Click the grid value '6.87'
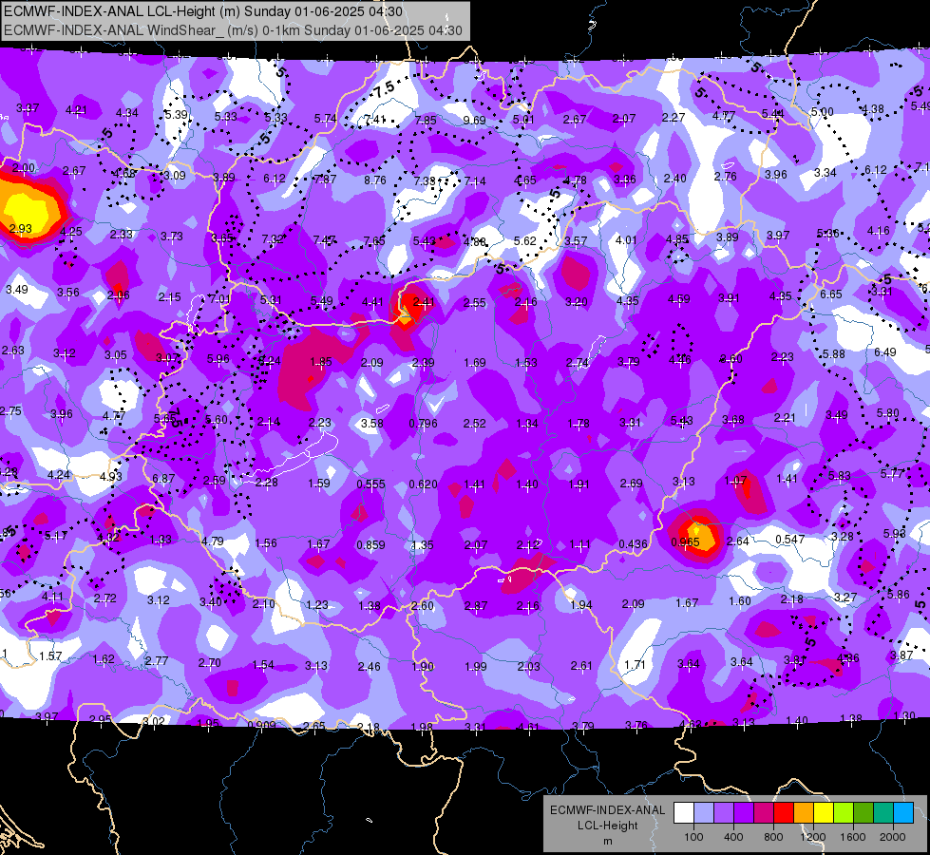This screenshot has height=855, width=930. coord(163,478)
